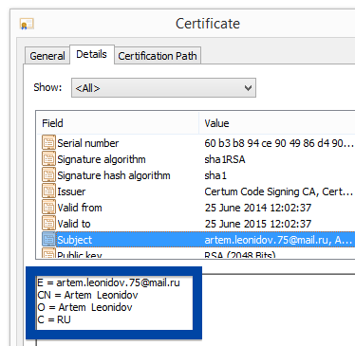355x346 pixels.
Task: Select the Serial number row
Action: click(x=196, y=143)
